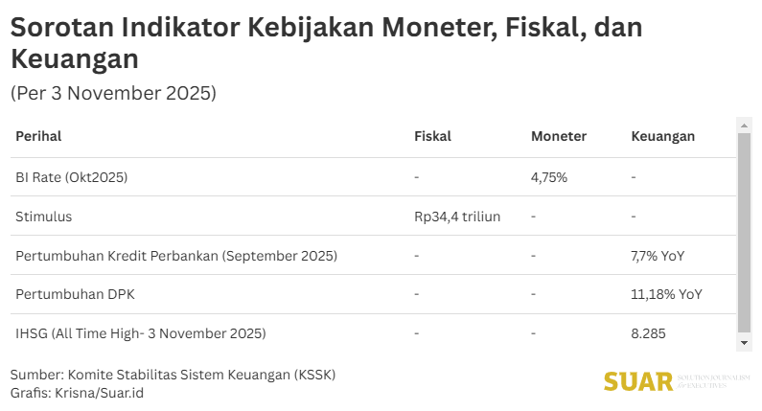
Task: Select the Moneter column header
Action: tap(558, 137)
